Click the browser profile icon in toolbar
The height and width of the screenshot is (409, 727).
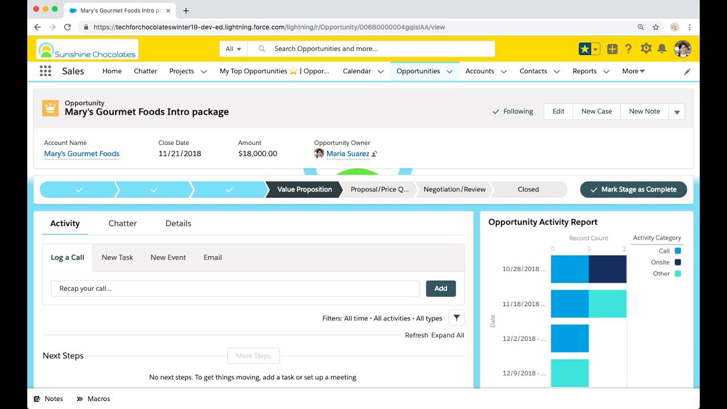click(x=674, y=27)
